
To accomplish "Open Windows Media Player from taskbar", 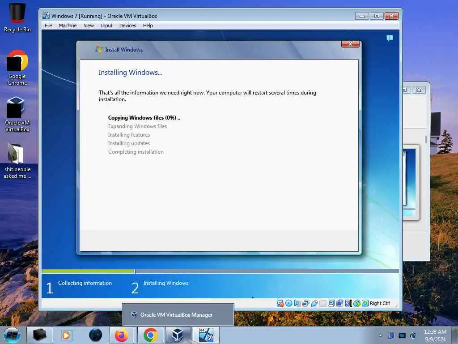I will [x=66, y=335].
